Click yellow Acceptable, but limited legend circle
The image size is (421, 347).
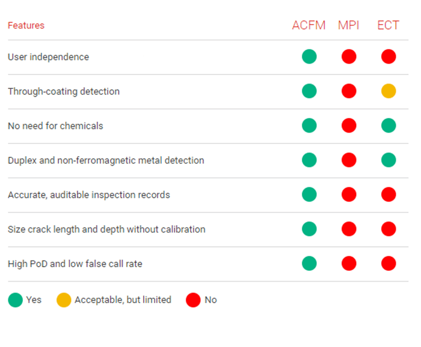(x=64, y=300)
